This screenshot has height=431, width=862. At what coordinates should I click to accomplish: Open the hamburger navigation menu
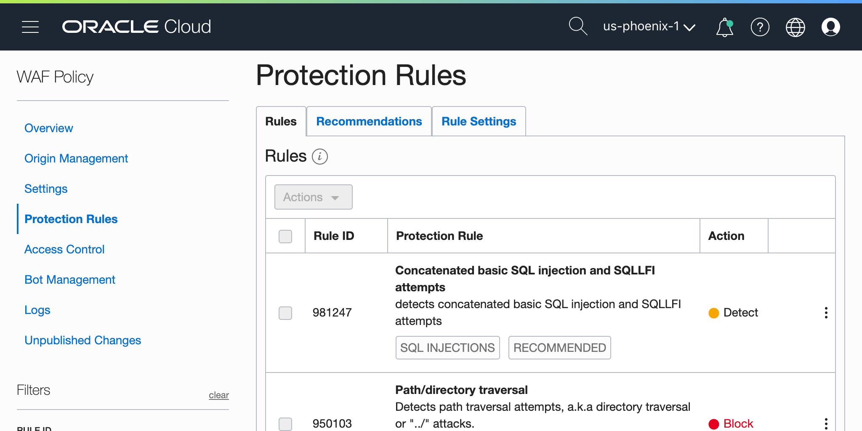click(30, 27)
